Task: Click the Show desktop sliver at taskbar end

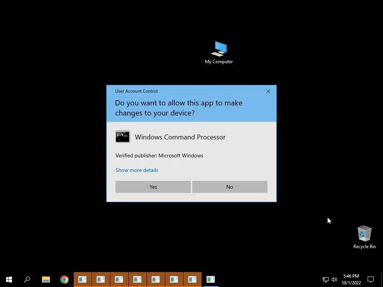Action: coord(382,280)
